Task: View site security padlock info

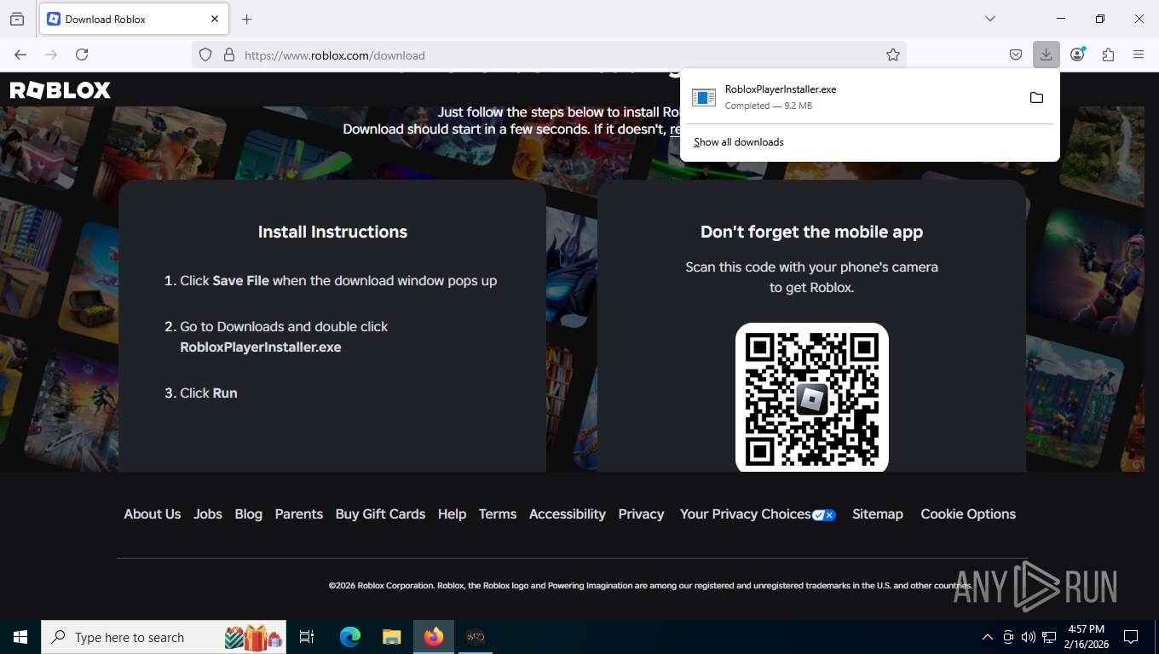Action: (x=228, y=54)
